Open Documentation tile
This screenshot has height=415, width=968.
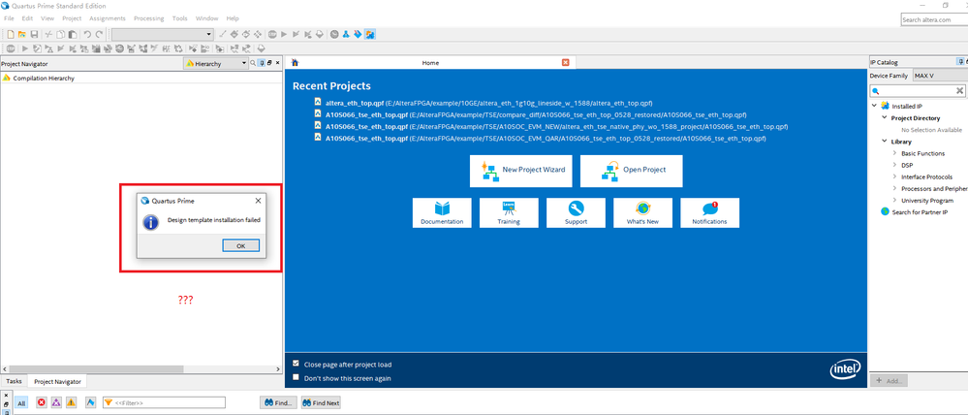pos(442,212)
